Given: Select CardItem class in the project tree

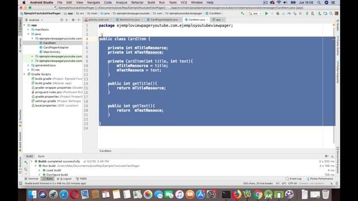Looking at the screenshot, I should [x=49, y=43].
